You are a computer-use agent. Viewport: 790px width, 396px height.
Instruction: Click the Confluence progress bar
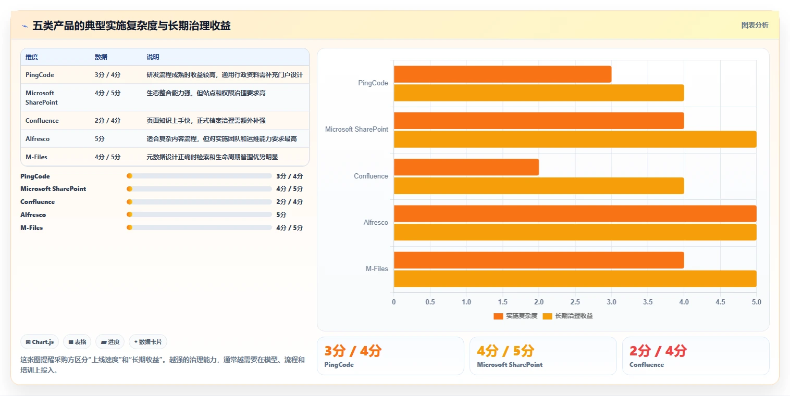click(x=199, y=202)
